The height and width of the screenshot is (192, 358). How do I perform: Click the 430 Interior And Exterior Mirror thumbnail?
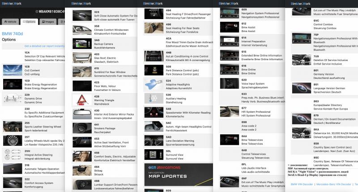click(82, 114)
